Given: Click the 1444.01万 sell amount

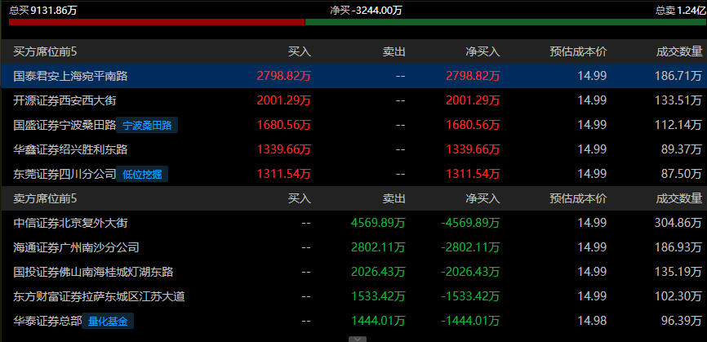Looking at the screenshot, I should pyautogui.click(x=378, y=321).
